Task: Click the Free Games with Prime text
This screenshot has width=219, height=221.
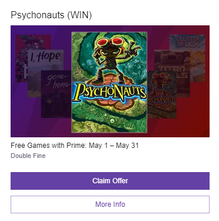Action: click(x=49, y=146)
